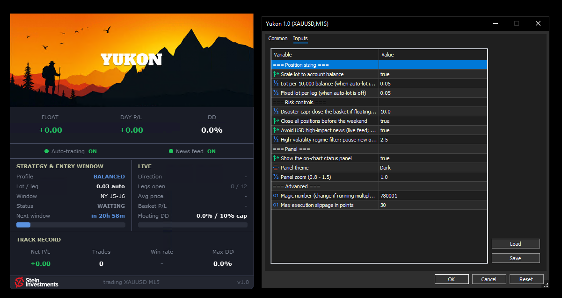Edit Disaster cap value 10.0
The height and width of the screenshot is (298, 562).
tap(433, 112)
